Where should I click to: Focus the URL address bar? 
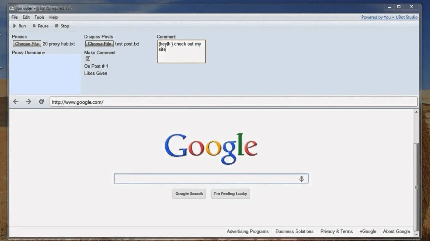233,102
